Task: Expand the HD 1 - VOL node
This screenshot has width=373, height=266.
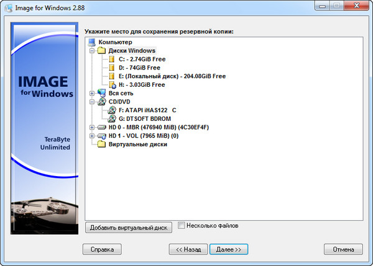Action: click(92, 136)
